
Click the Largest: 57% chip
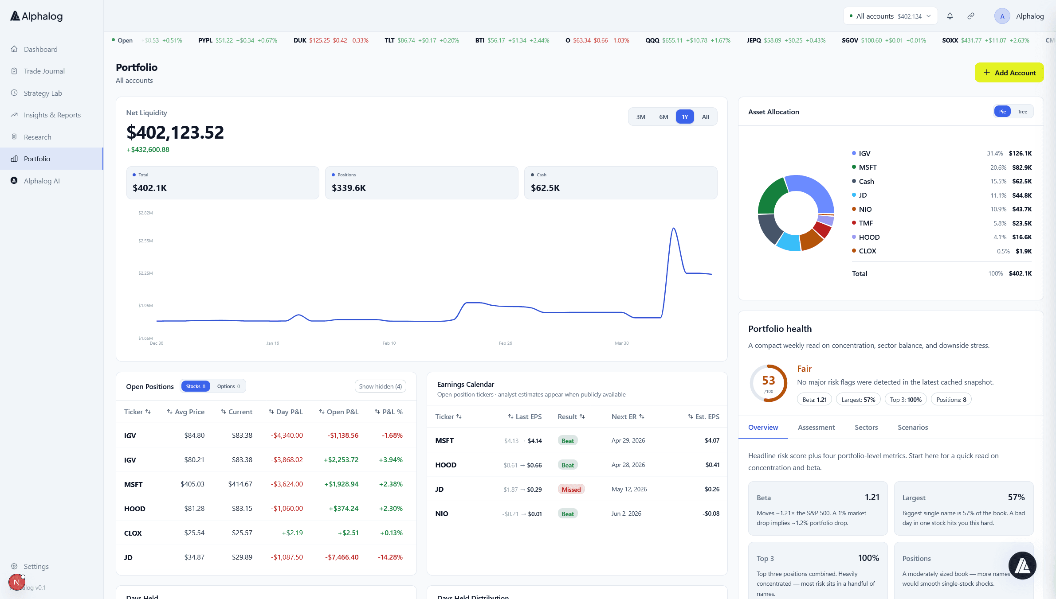[x=858, y=400]
